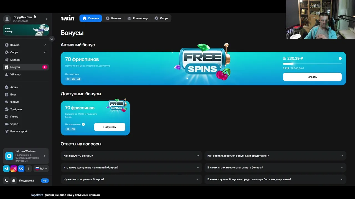The width and height of the screenshot is (355, 199).
Task: Click the streamer webcam overlay
Action: 320,19
